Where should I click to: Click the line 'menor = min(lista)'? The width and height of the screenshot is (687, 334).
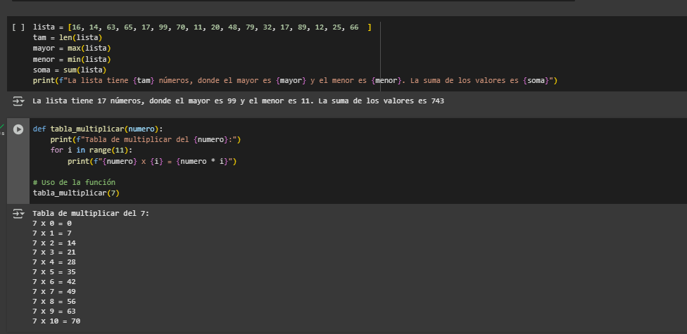pos(72,60)
